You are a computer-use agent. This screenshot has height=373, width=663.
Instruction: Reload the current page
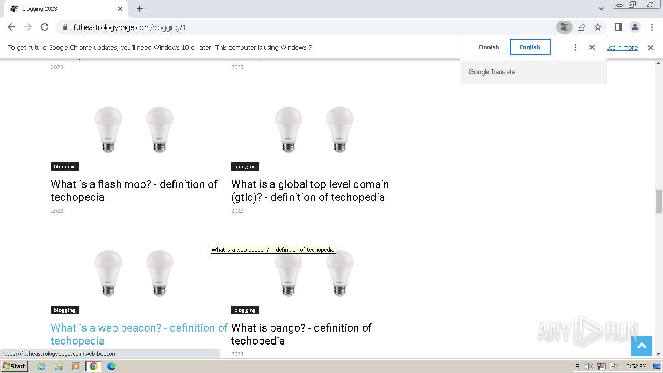click(45, 27)
